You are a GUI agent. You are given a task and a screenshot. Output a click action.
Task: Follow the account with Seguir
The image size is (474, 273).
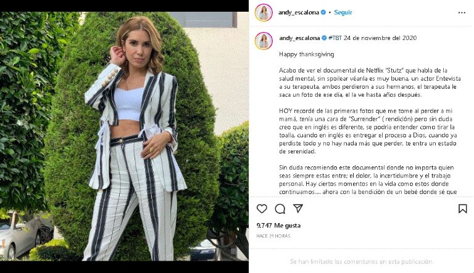pos(343,12)
